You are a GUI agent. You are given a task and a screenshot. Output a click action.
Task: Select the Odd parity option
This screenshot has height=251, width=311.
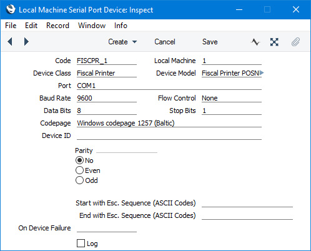coord(79,180)
